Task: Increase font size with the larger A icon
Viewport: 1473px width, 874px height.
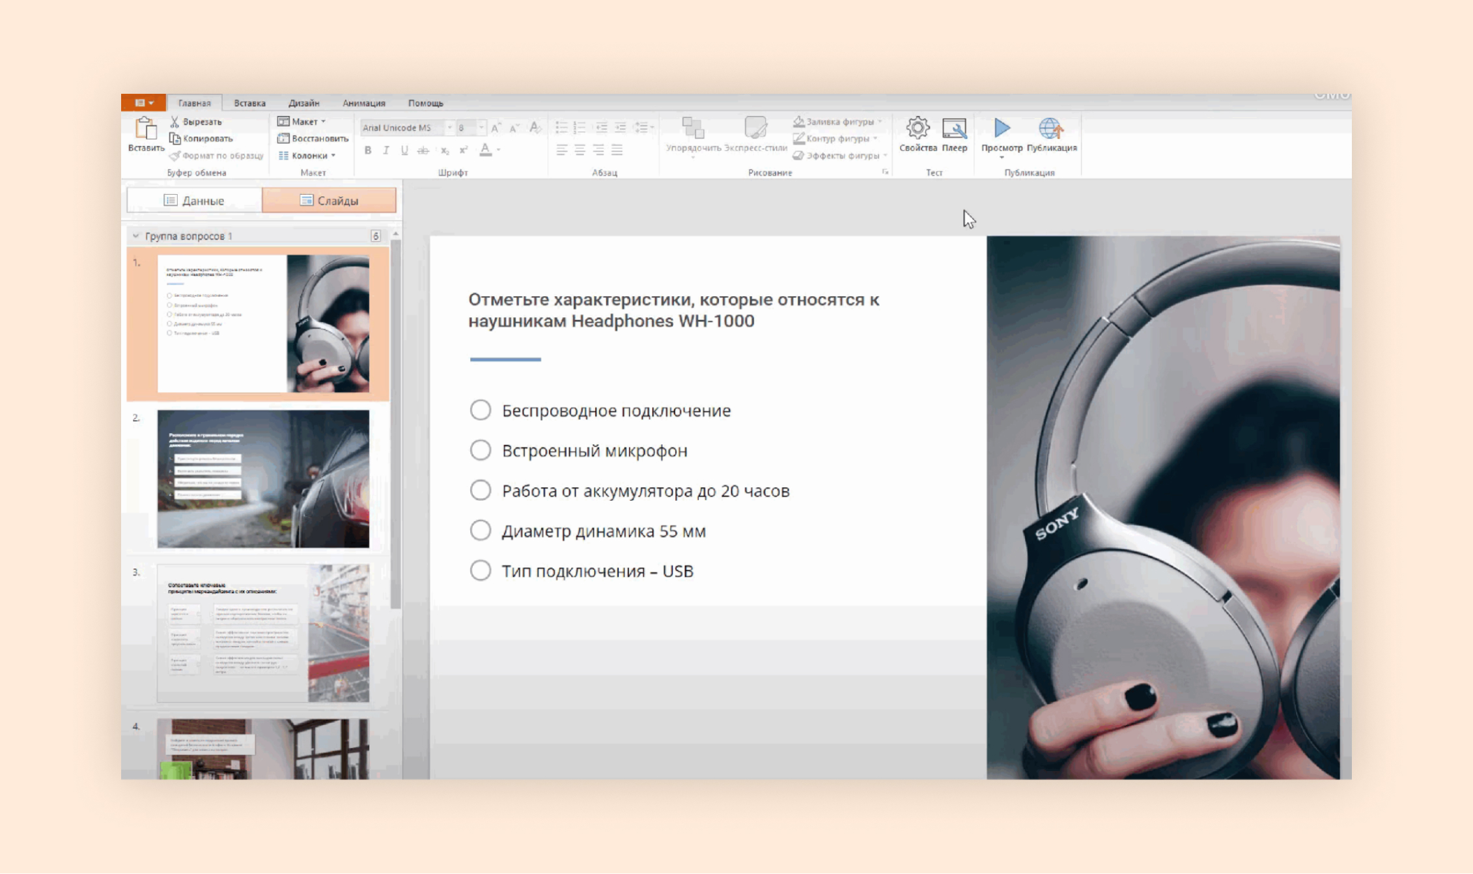Action: [496, 128]
